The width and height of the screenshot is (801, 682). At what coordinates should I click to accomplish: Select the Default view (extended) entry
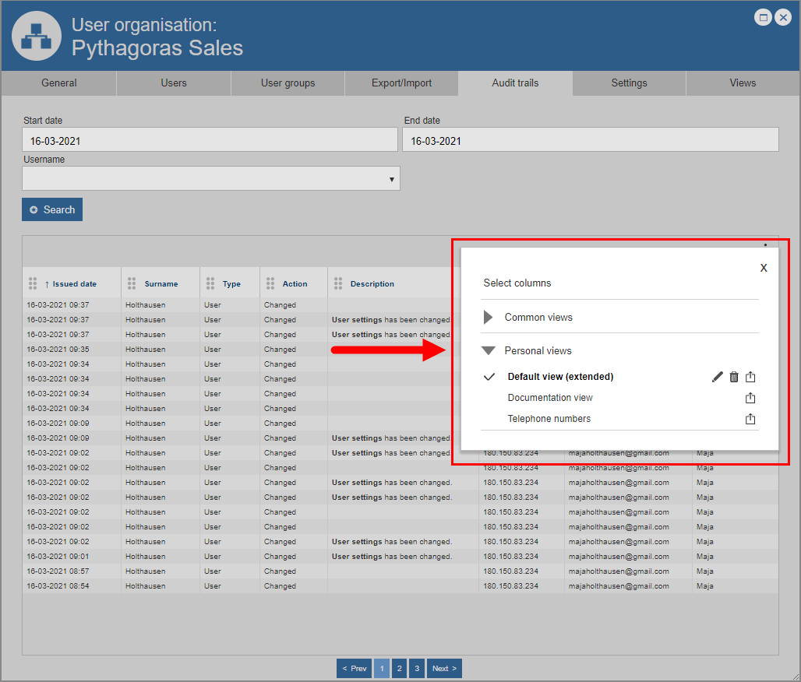click(x=560, y=377)
